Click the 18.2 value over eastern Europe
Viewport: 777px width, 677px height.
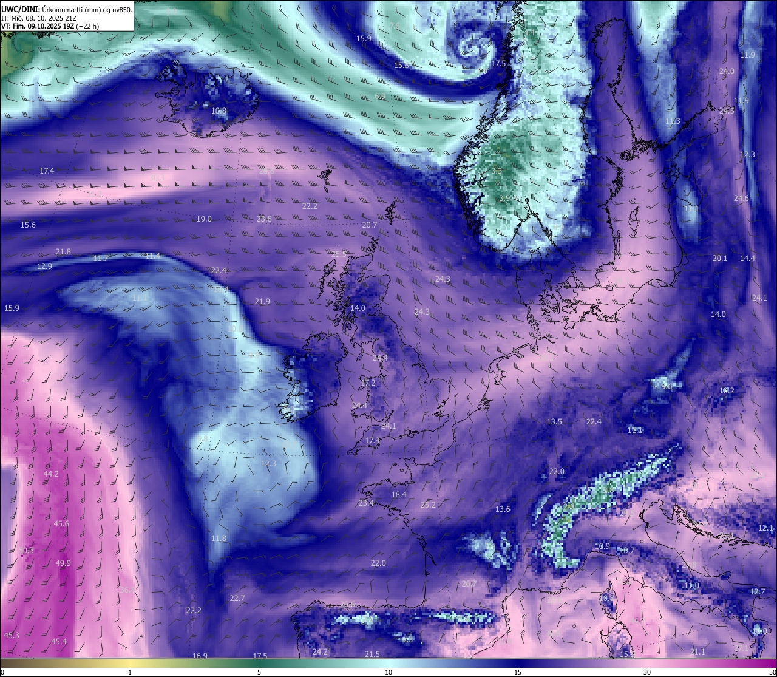[x=727, y=391]
